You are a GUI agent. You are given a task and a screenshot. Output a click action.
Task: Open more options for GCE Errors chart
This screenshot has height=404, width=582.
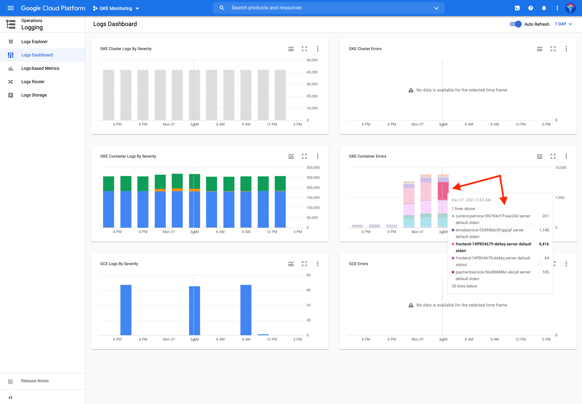566,264
